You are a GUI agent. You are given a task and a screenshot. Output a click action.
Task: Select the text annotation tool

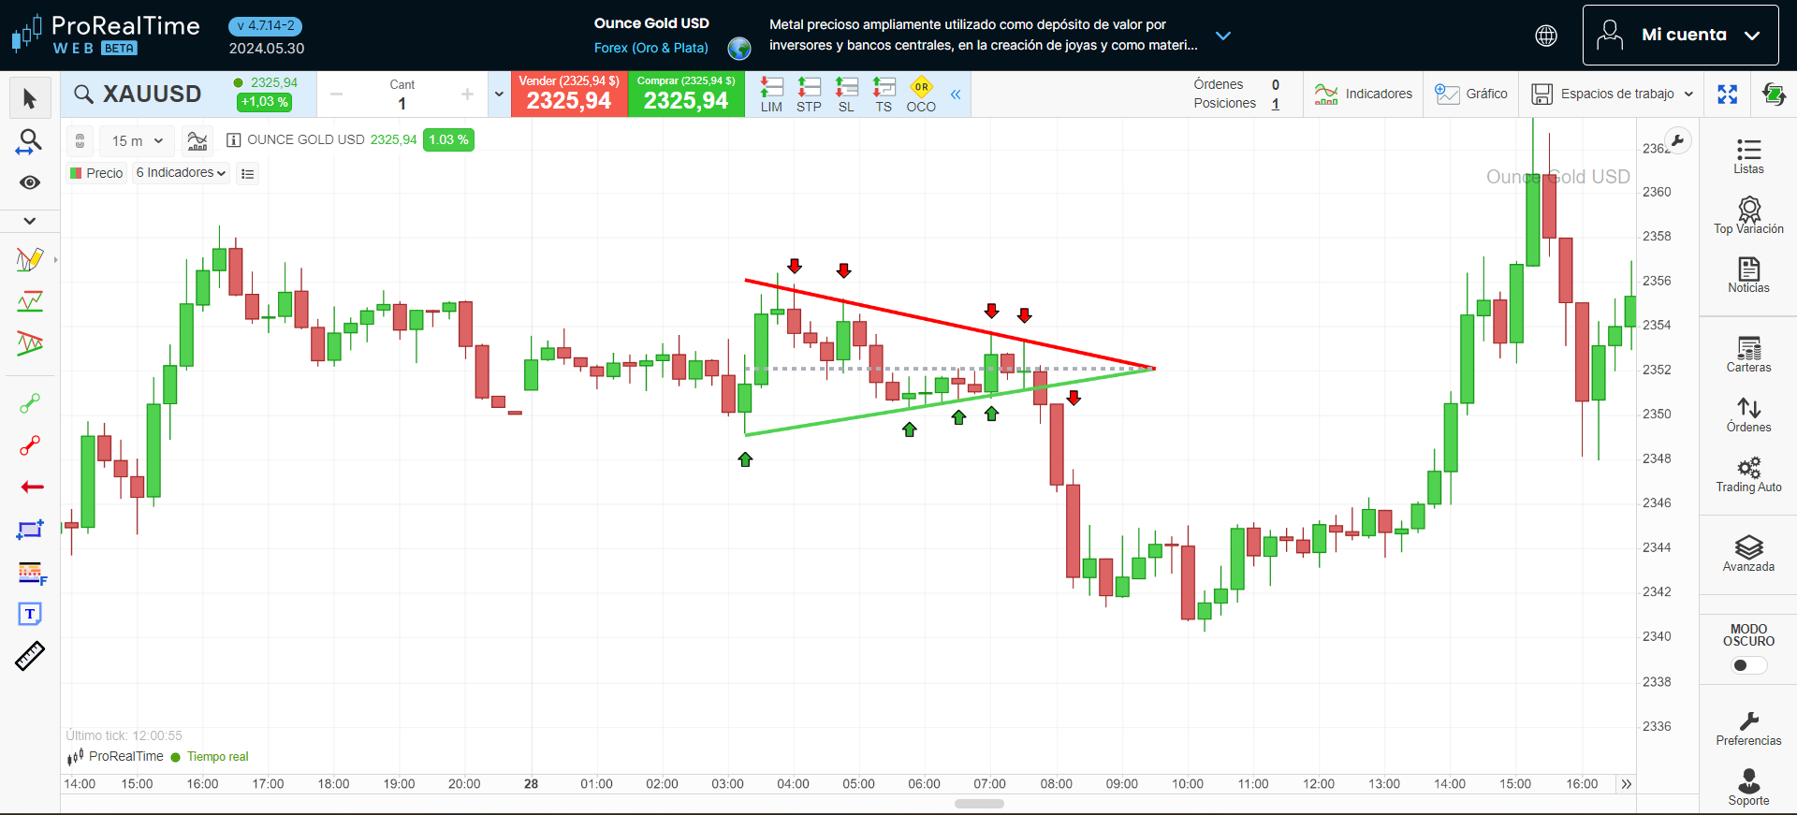coord(30,614)
